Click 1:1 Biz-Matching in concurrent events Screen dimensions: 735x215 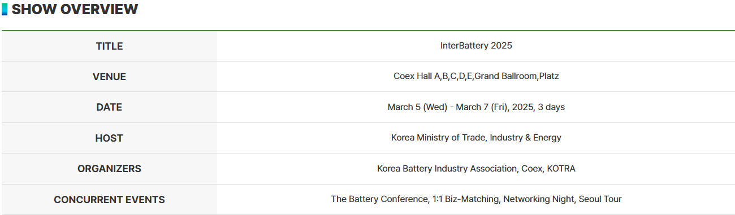pos(466,199)
